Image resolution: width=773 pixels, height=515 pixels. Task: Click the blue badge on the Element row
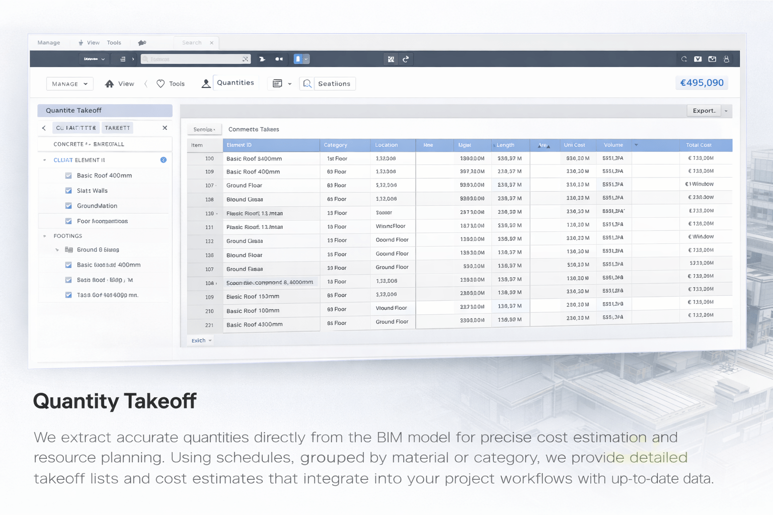[x=163, y=160]
